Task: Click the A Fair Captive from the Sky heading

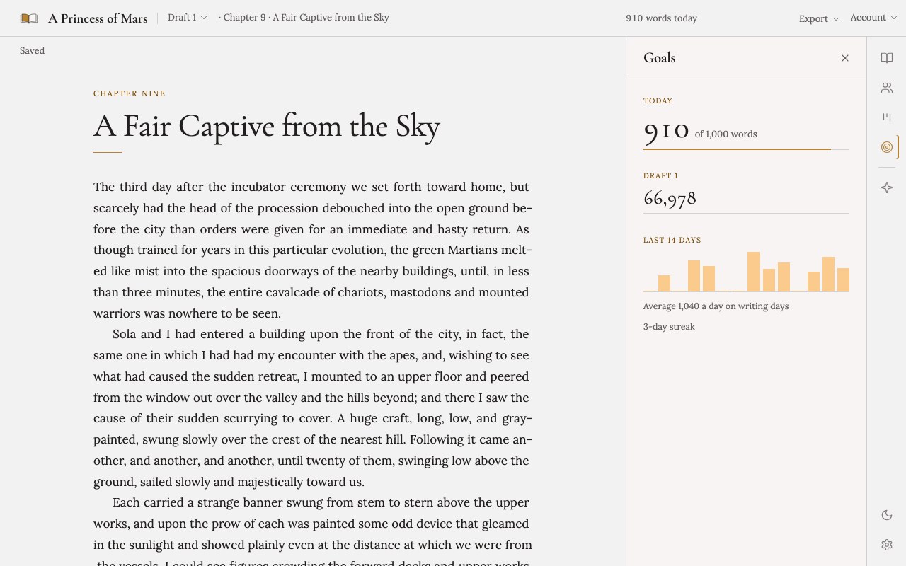Action: pos(267,127)
